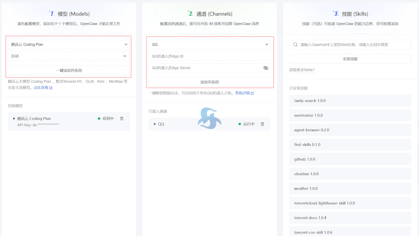The height and width of the screenshot is (236, 419).
Task: Expand the QQ connected channel row
Action: tap(155, 124)
